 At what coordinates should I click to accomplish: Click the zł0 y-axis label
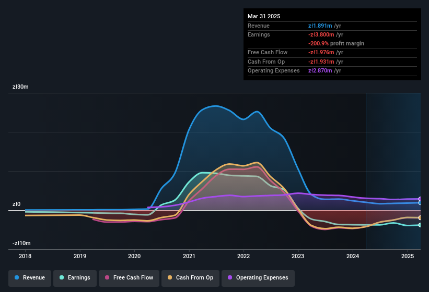pos(16,204)
